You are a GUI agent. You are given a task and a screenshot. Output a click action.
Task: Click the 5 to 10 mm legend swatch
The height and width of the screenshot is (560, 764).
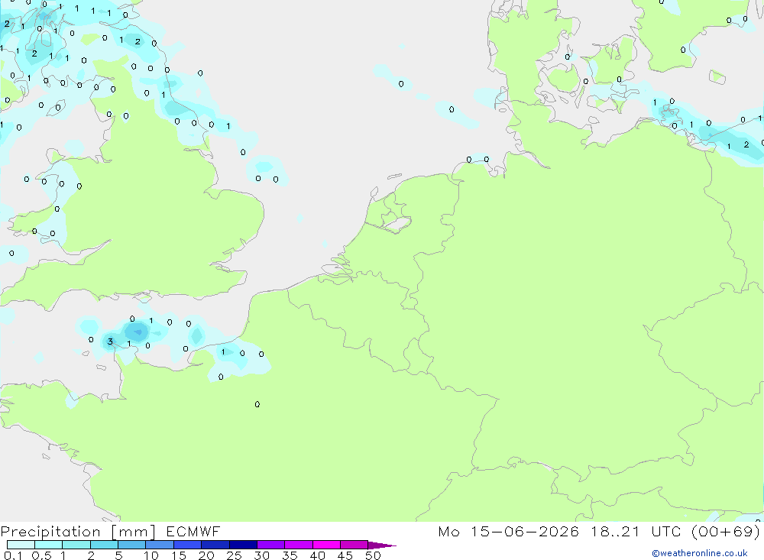pos(131,545)
